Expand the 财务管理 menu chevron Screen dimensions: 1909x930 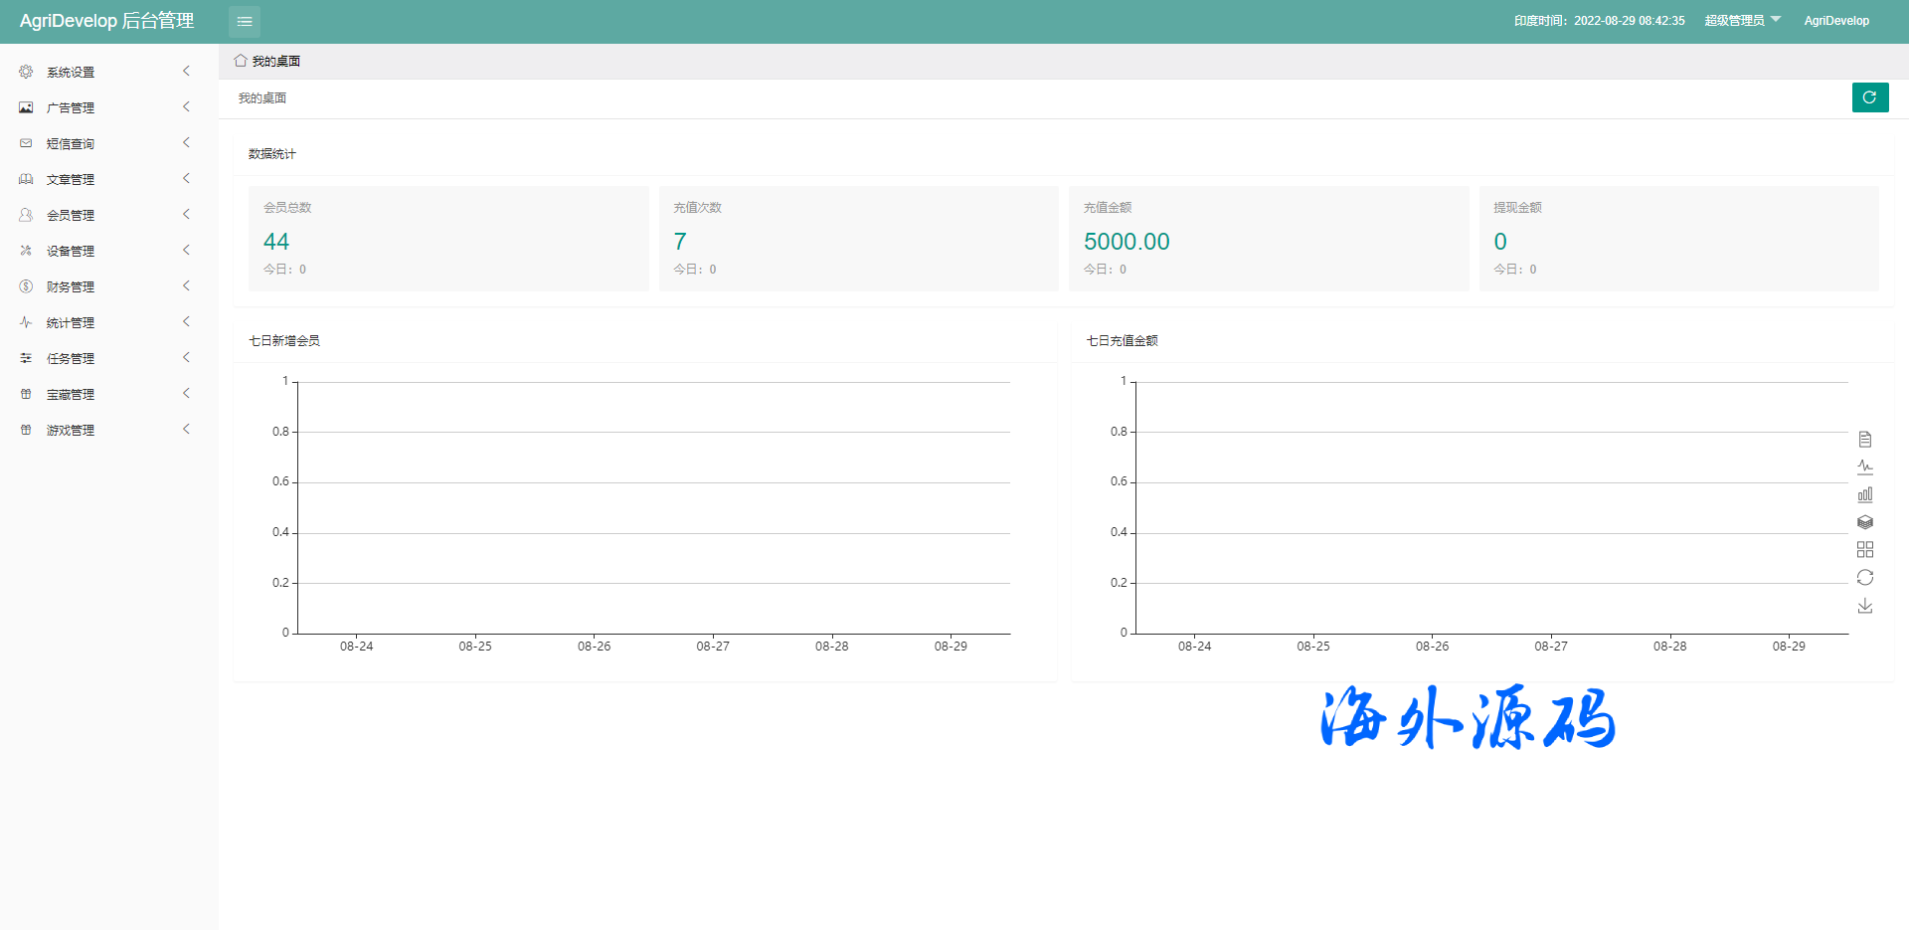186,286
